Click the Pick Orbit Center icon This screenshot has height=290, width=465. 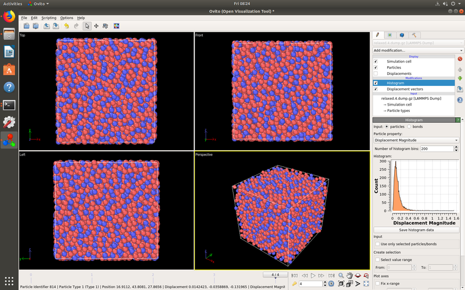pyautogui.click(x=366, y=275)
